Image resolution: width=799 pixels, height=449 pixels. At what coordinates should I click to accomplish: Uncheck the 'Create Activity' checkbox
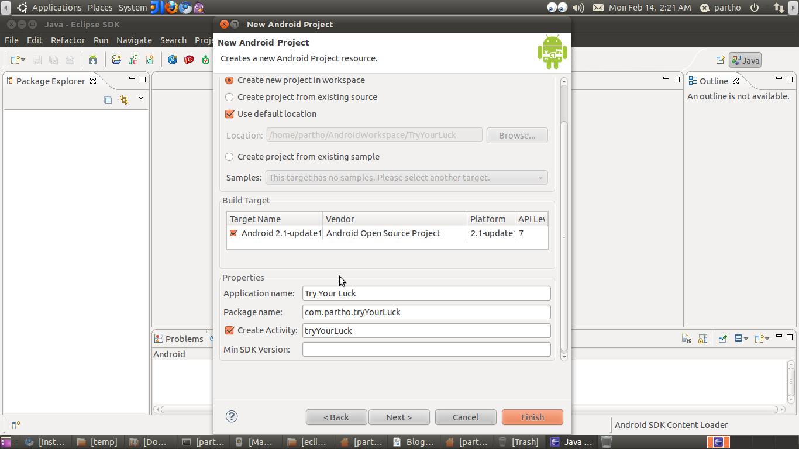pos(229,330)
